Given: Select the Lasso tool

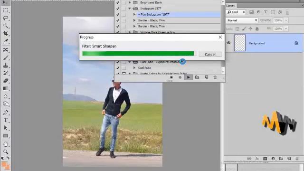Looking at the screenshot, I should click(x=5, y=18).
